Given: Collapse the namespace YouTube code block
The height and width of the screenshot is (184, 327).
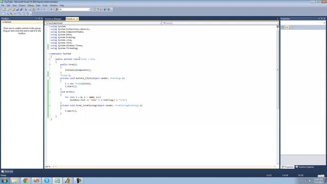Looking at the screenshot, I should (50, 54).
